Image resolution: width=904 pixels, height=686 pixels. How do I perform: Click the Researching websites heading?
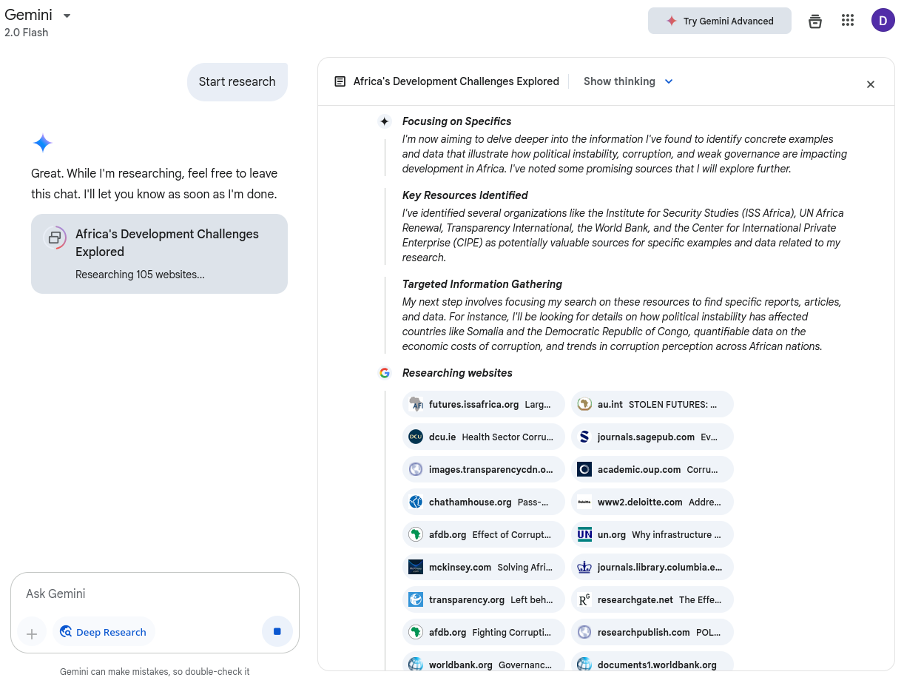457,373
